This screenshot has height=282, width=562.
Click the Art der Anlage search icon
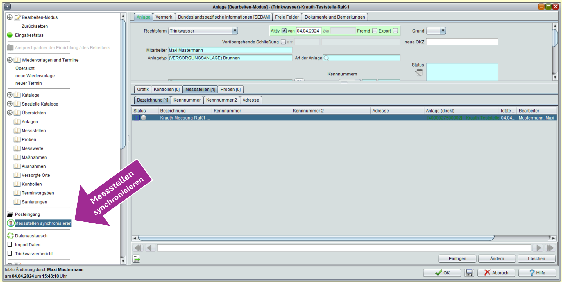tap(326, 58)
